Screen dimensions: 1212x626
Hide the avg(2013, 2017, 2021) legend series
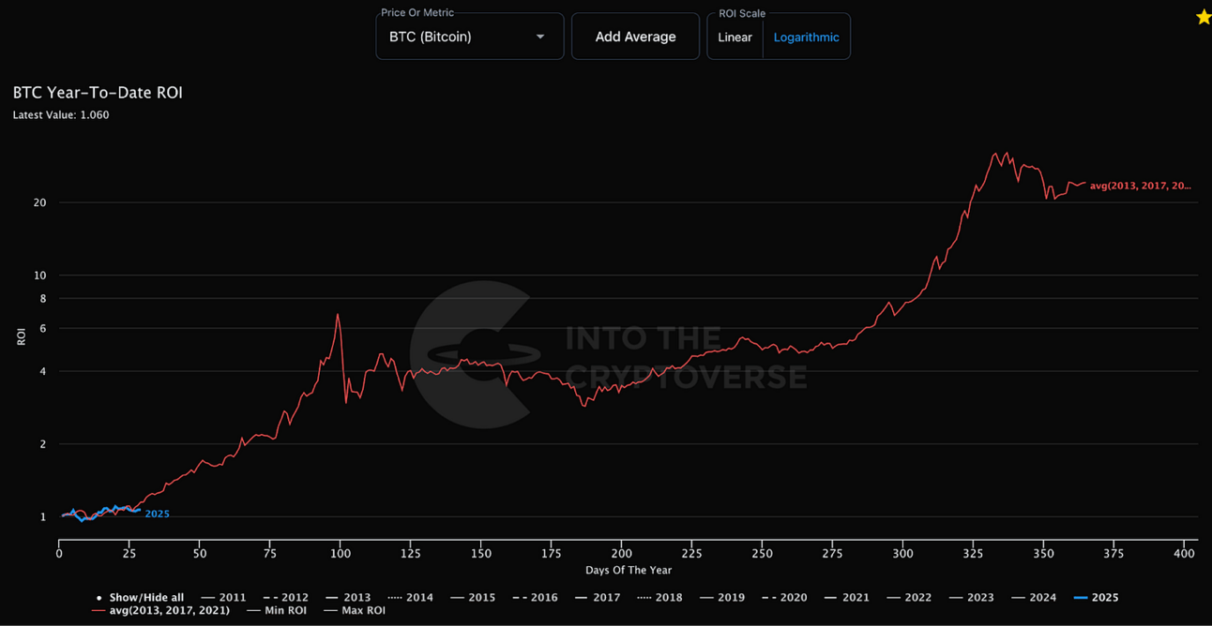(x=161, y=610)
